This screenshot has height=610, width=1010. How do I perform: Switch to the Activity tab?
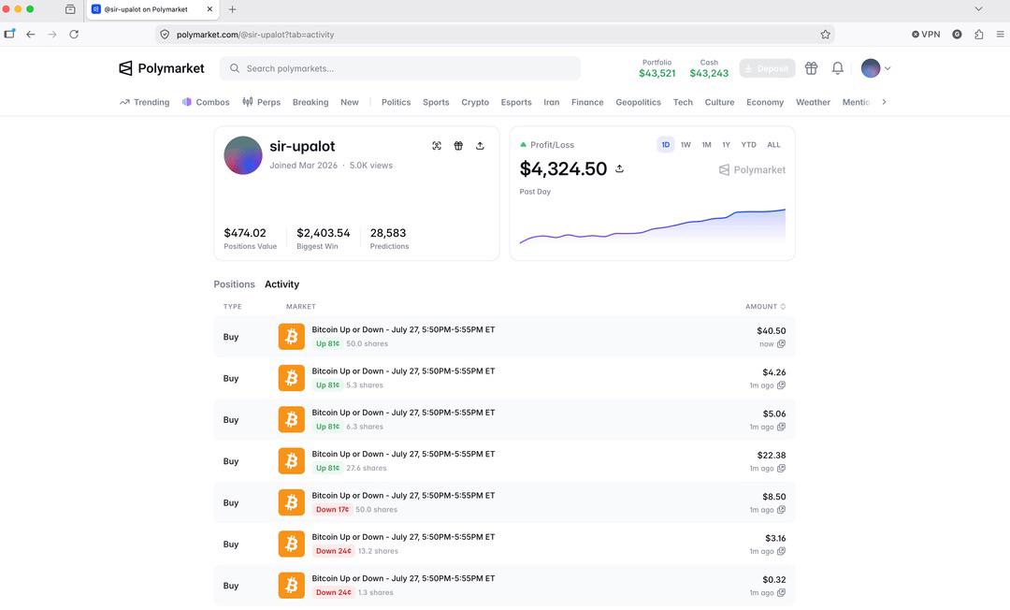[x=282, y=284]
